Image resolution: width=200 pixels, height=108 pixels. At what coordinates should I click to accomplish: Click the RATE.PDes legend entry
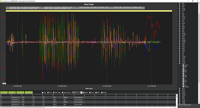pos(92,7)
